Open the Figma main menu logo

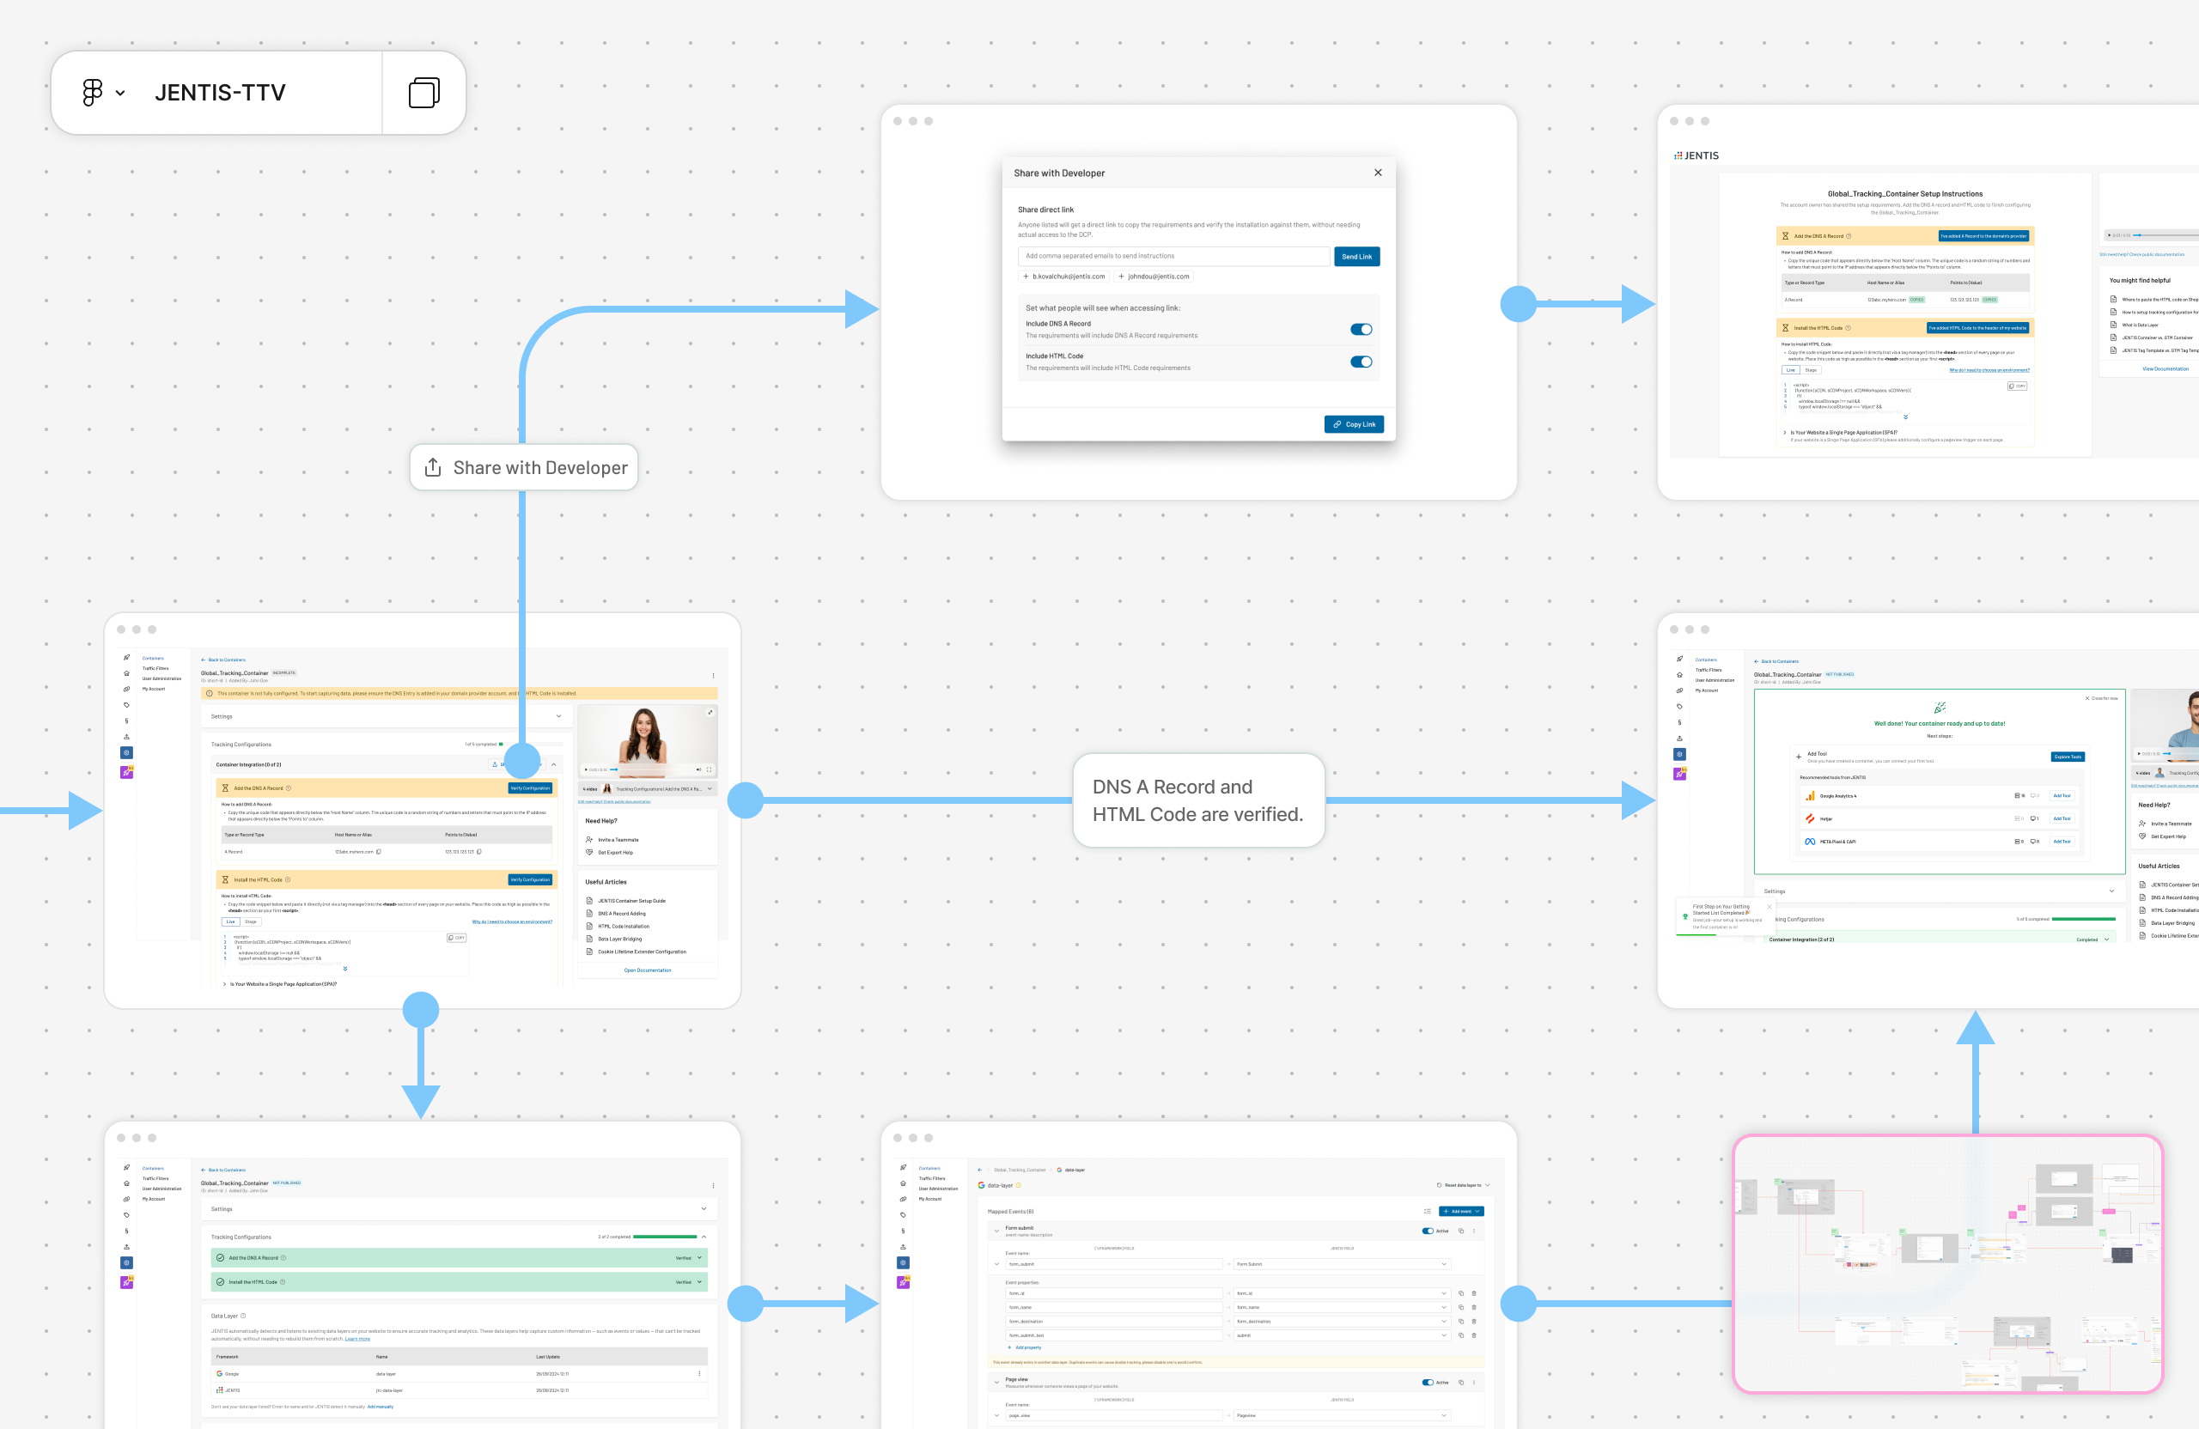(93, 93)
